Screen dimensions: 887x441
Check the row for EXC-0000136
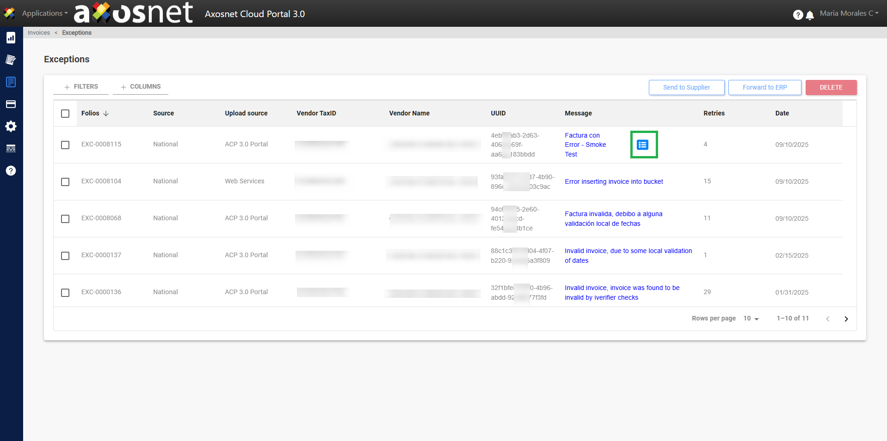(x=65, y=292)
